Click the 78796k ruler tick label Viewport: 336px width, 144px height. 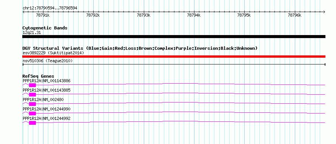pyautogui.click(x=295, y=15)
